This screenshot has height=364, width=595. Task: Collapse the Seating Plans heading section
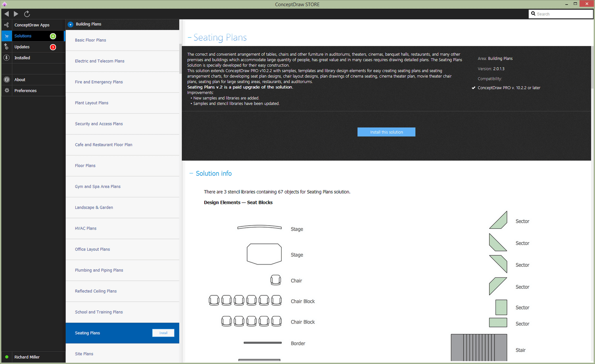click(x=190, y=38)
